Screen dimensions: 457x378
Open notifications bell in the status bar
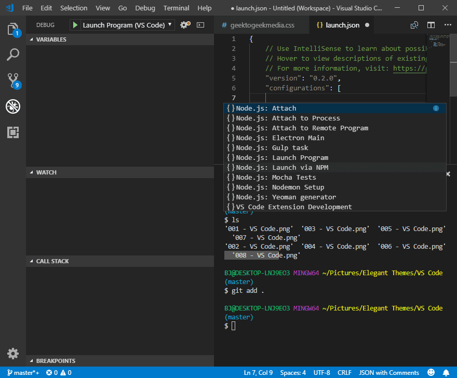446,372
